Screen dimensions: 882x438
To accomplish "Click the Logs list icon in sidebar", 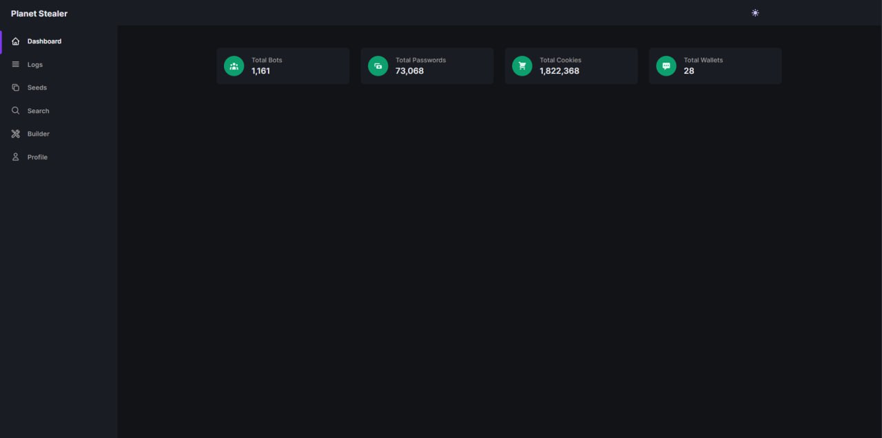I will pos(16,65).
